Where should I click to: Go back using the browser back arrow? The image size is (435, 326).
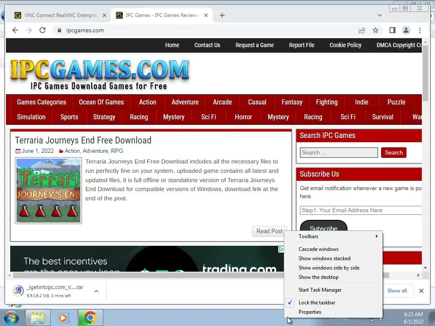(x=15, y=30)
